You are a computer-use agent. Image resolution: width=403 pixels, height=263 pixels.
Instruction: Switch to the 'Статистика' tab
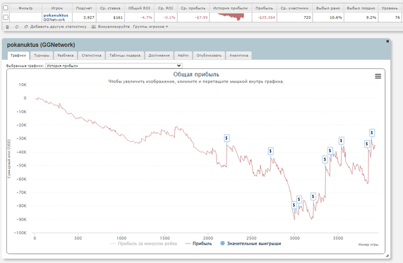[91, 55]
